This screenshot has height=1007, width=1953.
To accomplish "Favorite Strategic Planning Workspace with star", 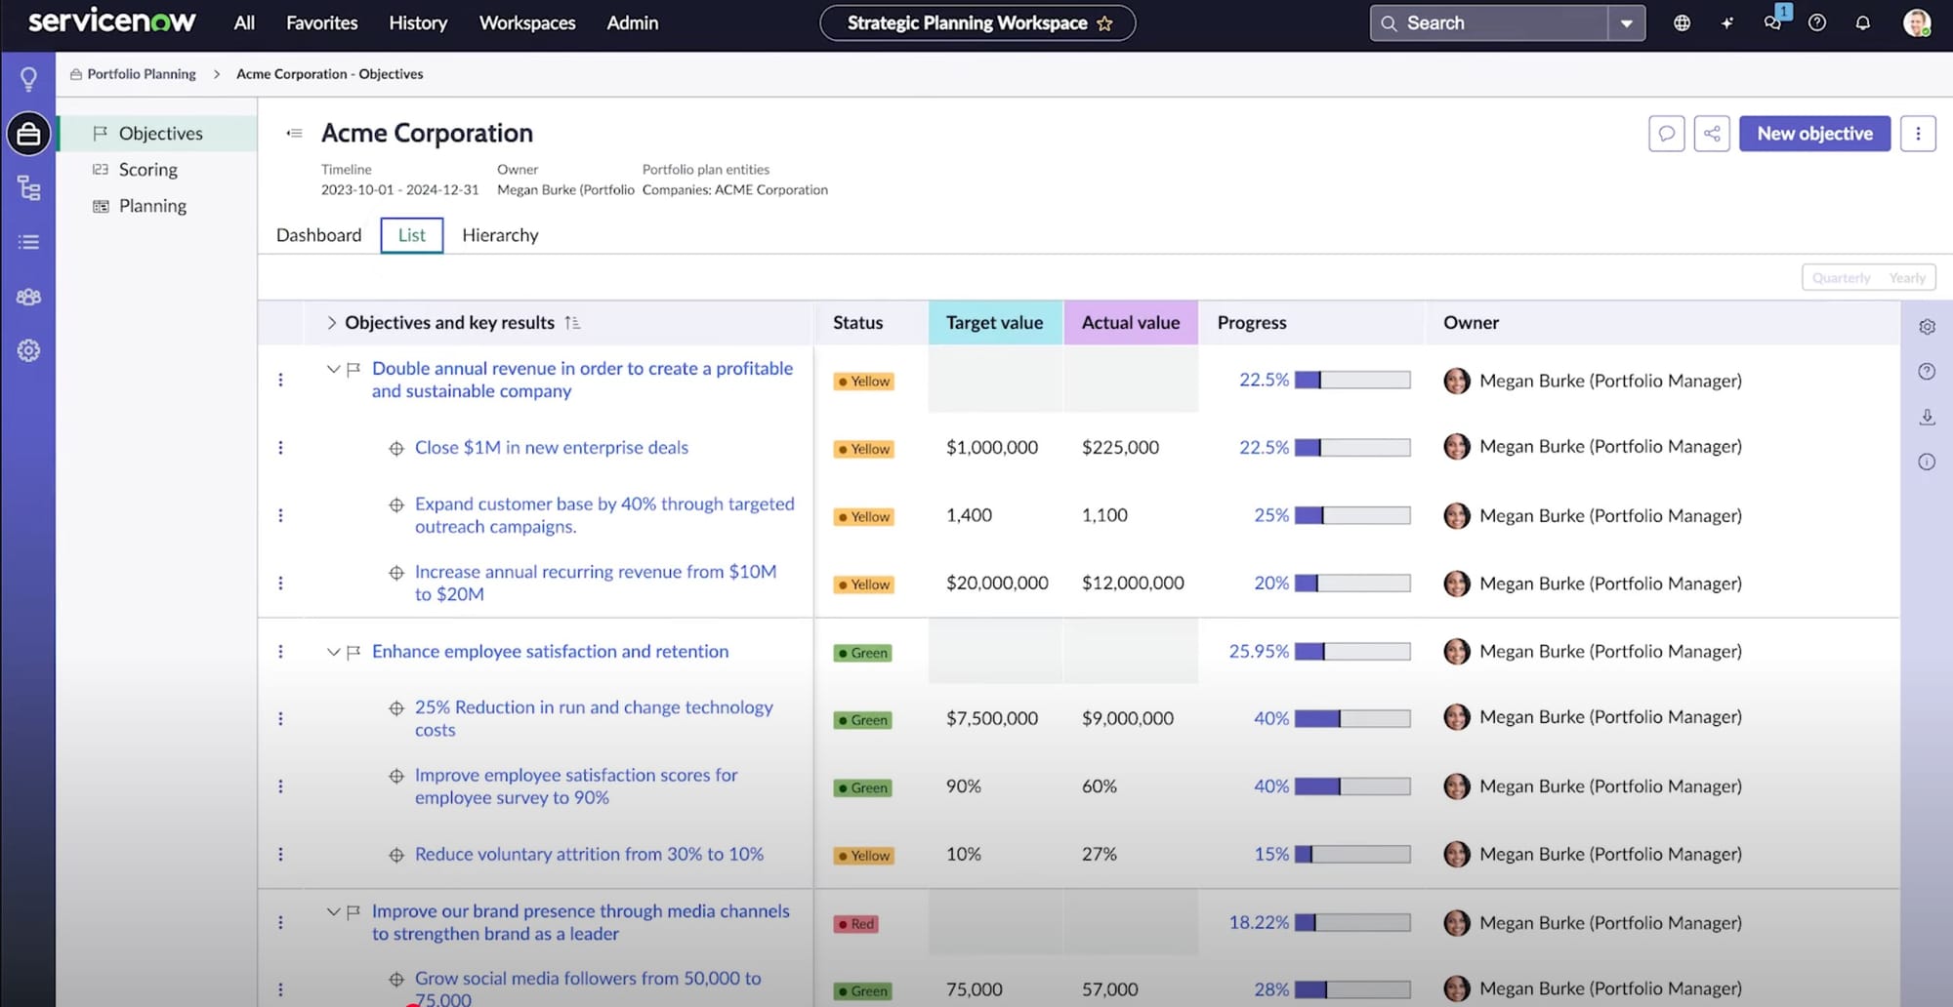I will pyautogui.click(x=1104, y=23).
